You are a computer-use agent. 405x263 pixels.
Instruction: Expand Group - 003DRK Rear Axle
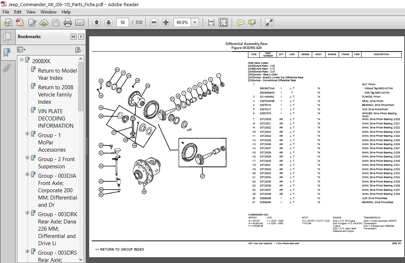(28, 213)
